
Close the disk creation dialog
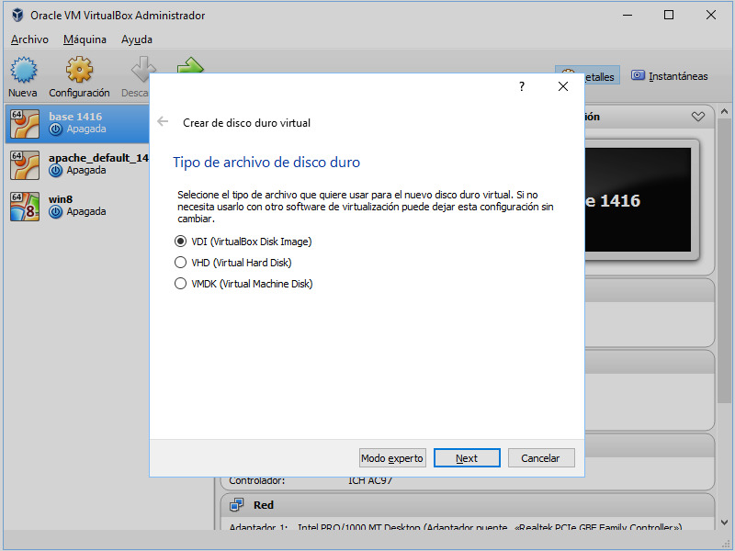[563, 86]
